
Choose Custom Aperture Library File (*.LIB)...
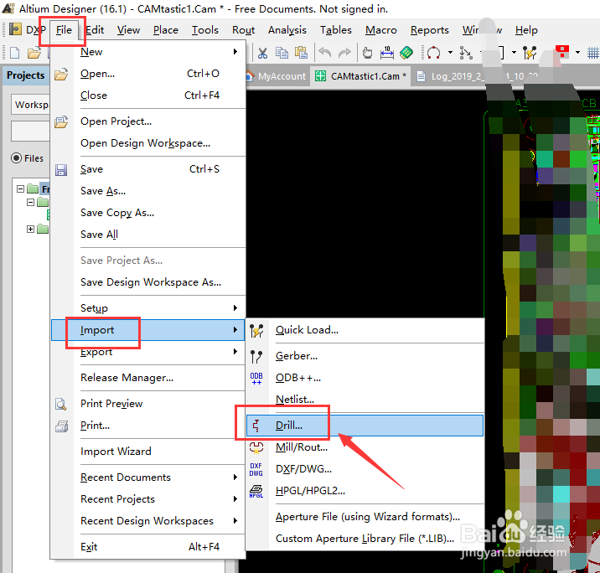point(365,539)
